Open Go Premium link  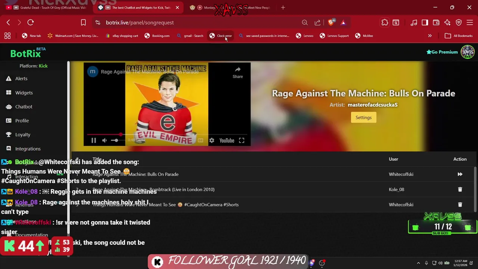(x=442, y=52)
